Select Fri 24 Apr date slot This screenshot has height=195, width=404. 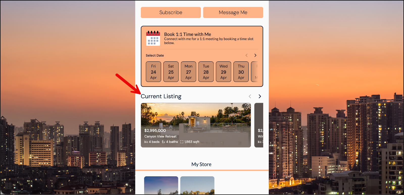(x=153, y=72)
